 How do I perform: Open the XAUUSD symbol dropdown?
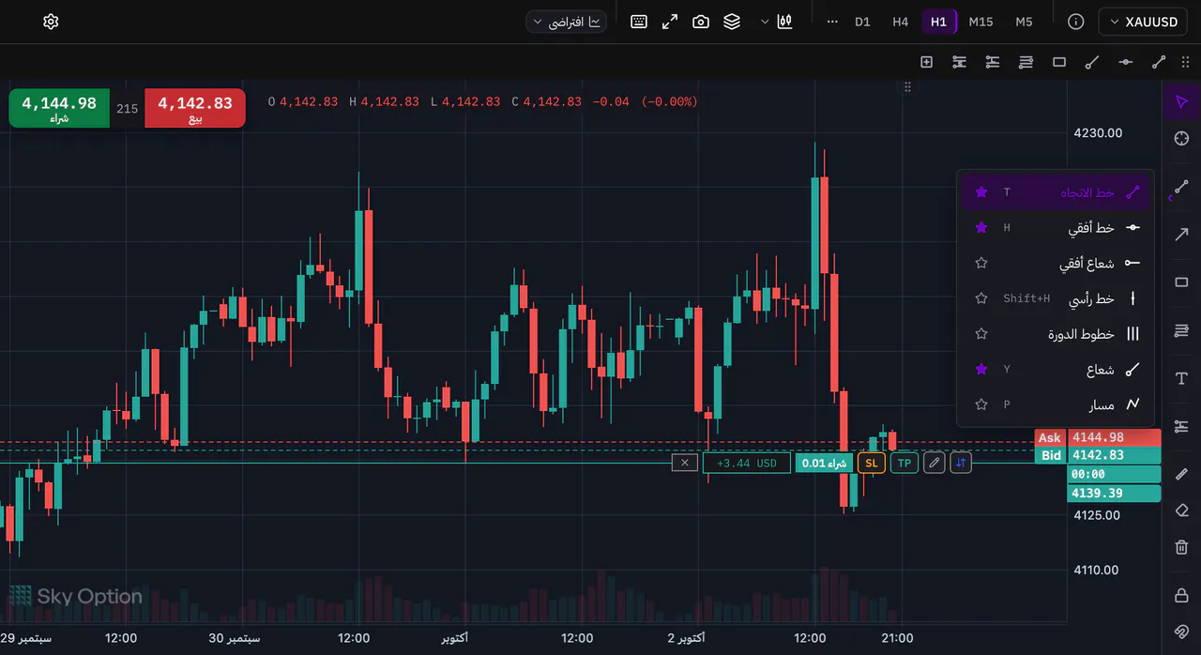1143,22
